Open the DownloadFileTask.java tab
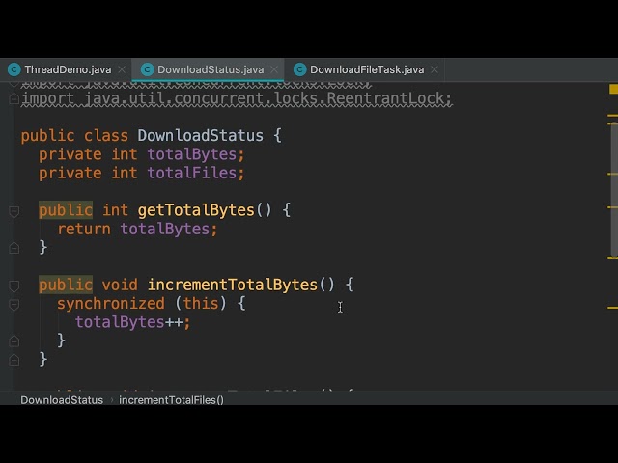The width and height of the screenshot is (618, 463). coord(367,69)
